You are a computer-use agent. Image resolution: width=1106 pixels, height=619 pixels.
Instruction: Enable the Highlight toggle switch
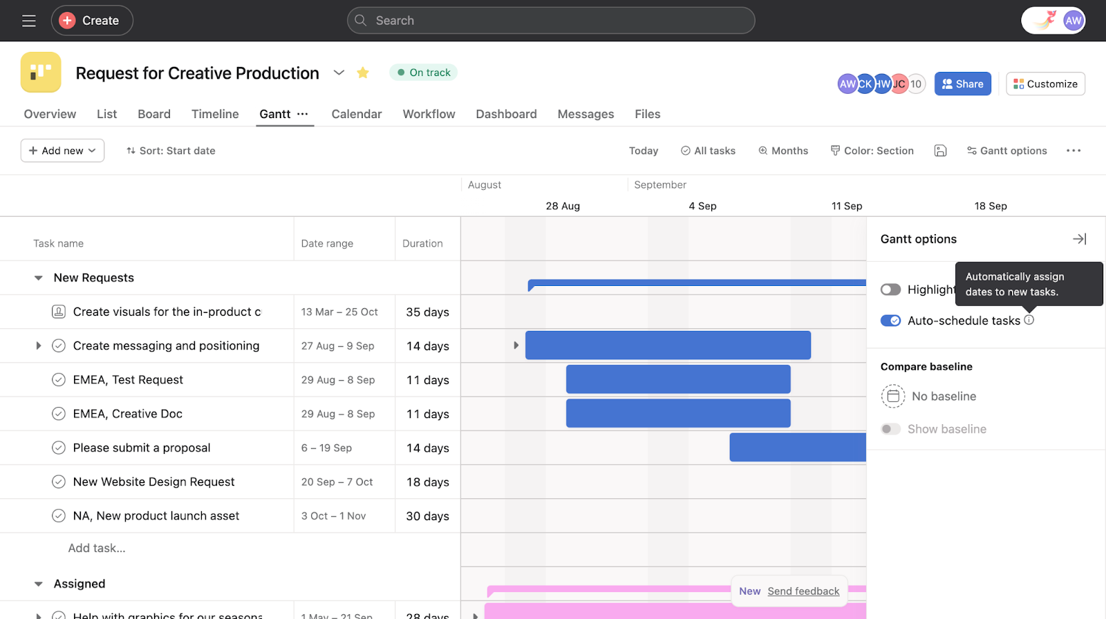pyautogui.click(x=890, y=289)
